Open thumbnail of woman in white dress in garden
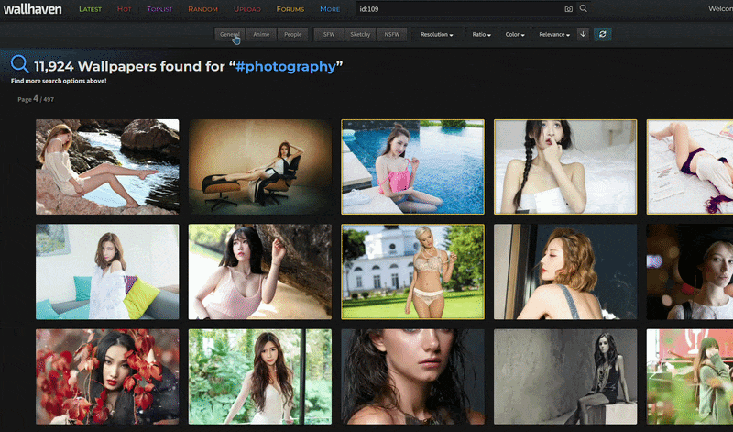 [260, 377]
